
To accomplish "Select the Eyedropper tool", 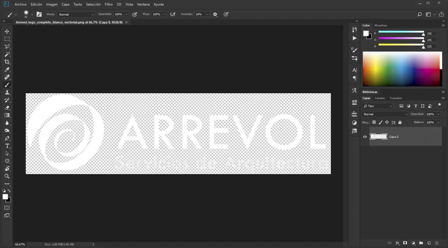I will (7, 69).
